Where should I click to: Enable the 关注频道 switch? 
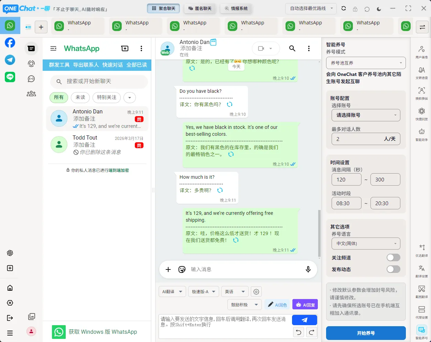(393, 257)
